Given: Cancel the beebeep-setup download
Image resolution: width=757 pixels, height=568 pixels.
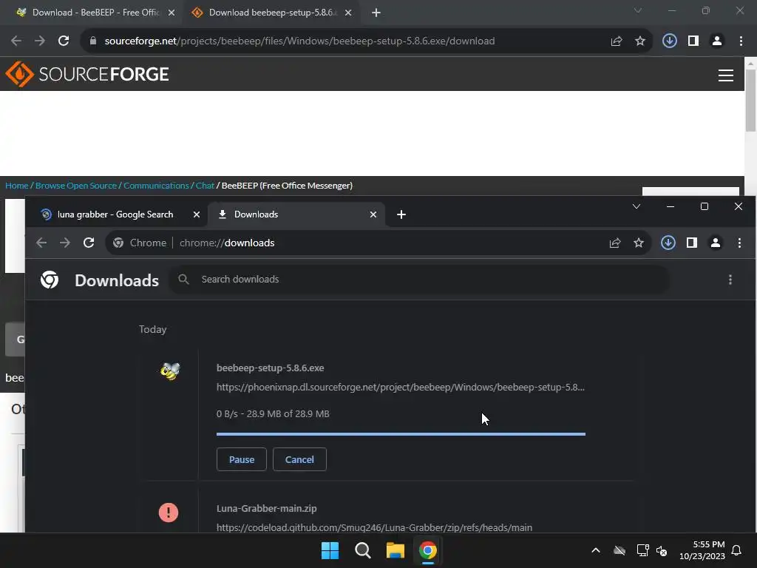Looking at the screenshot, I should point(299,459).
